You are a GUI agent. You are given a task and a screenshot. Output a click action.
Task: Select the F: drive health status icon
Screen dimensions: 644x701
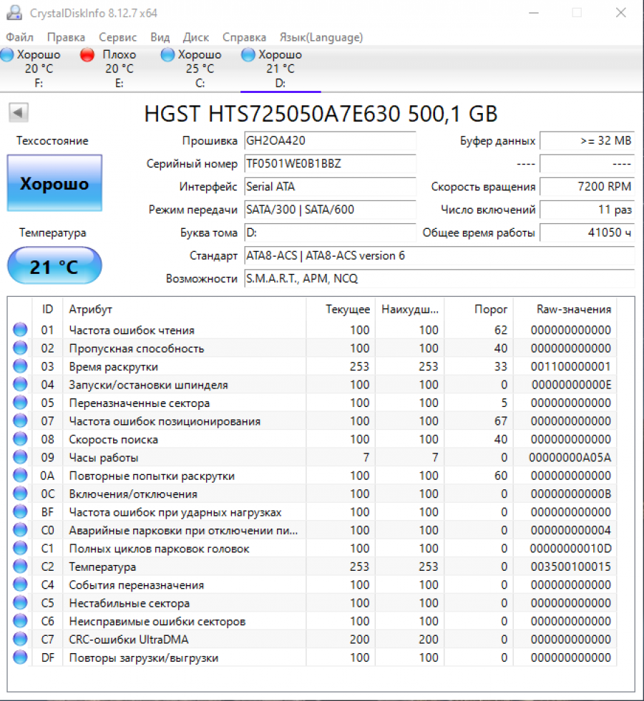pos(7,54)
